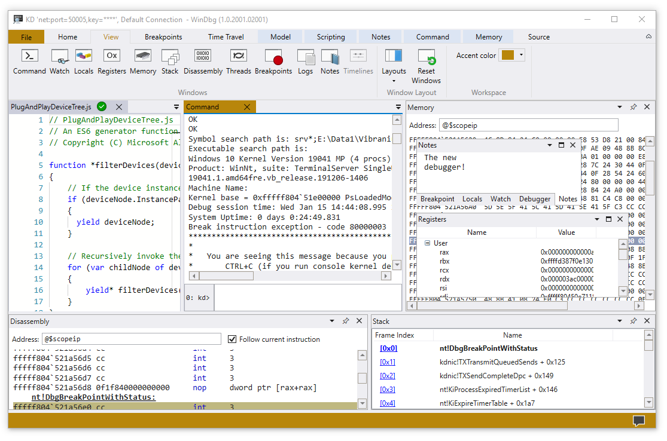Screen dimensions: 667x441
Task: Open the Watch window icon
Action: [x=59, y=62]
